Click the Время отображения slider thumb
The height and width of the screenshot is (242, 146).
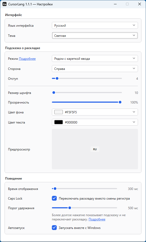pyautogui.click(x=55, y=189)
